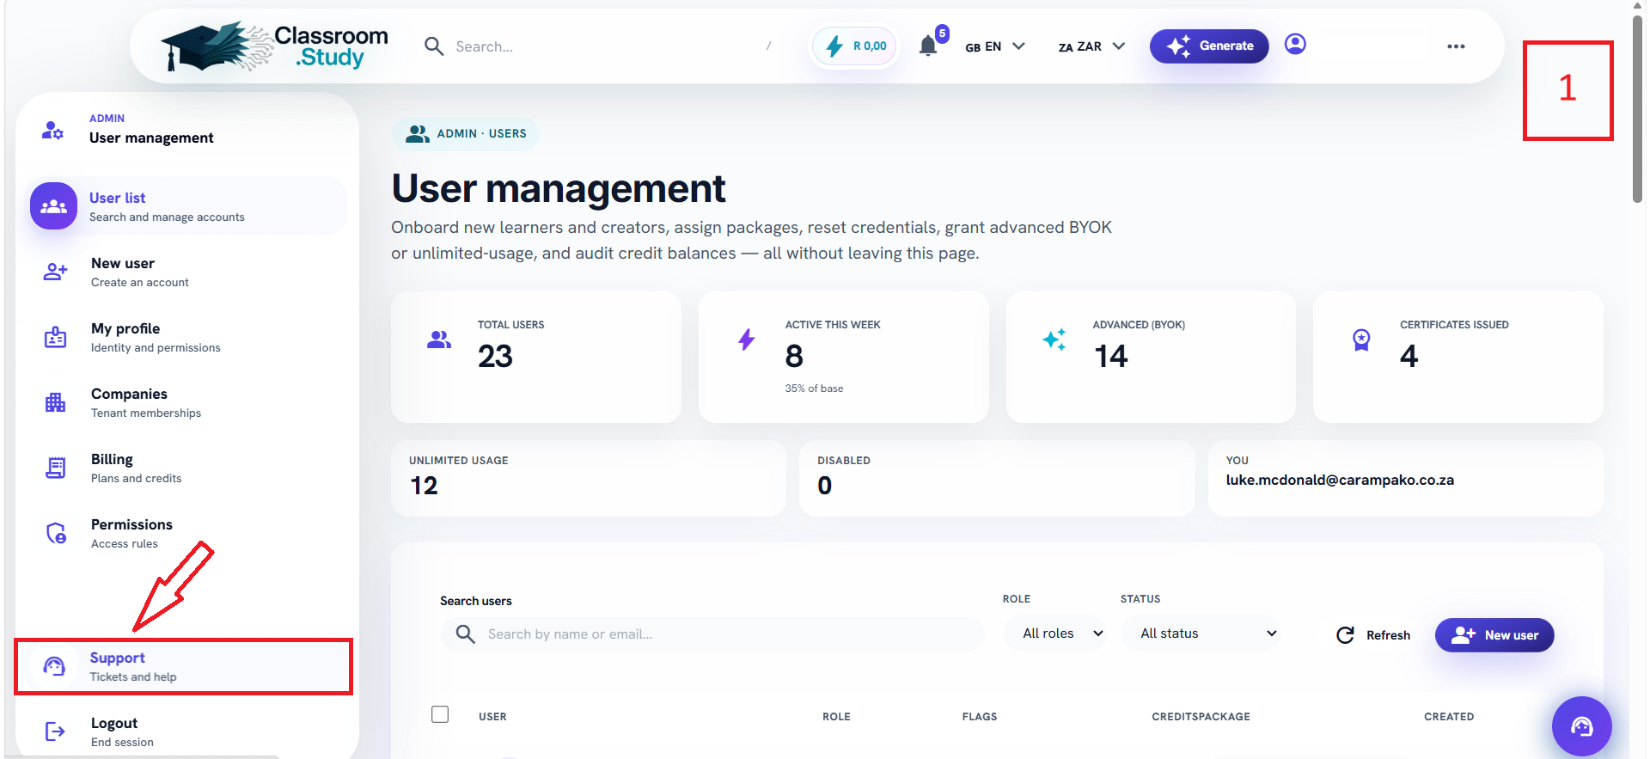Open the user account avatar icon
Image resolution: width=1650 pixels, height=759 pixels.
pos(1295,44)
